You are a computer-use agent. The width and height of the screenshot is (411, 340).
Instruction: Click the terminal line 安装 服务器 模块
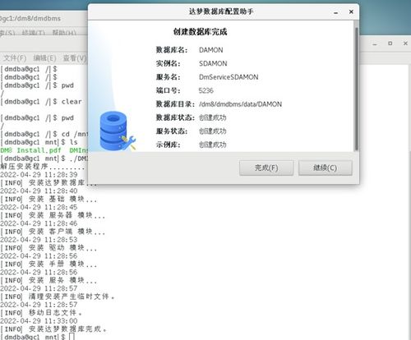(53, 215)
